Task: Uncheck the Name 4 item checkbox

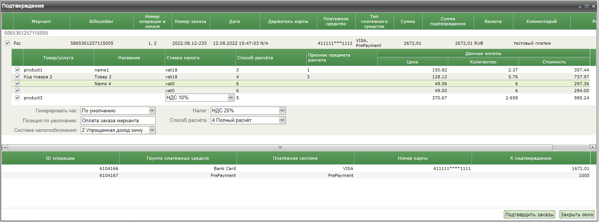Action: click(x=17, y=84)
